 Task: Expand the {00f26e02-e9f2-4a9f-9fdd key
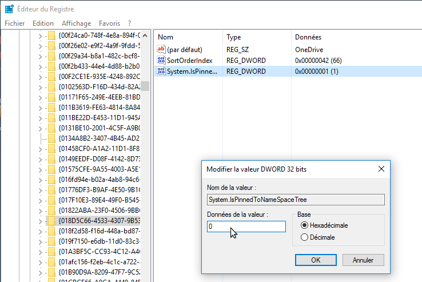tap(40, 46)
